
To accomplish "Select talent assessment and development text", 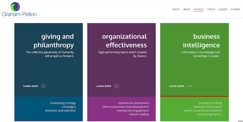I will [x=125, y=107].
